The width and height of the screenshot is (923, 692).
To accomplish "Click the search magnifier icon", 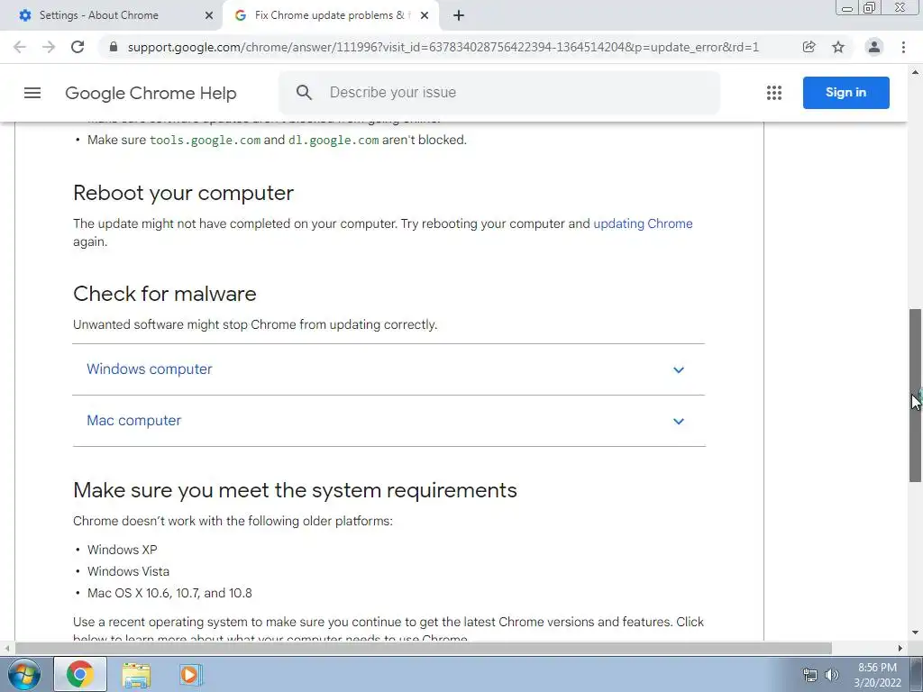I will click(x=304, y=93).
